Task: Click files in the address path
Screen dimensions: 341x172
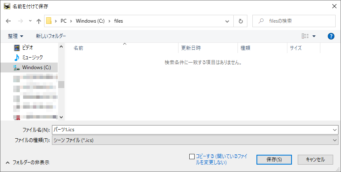Action: [x=118, y=21]
